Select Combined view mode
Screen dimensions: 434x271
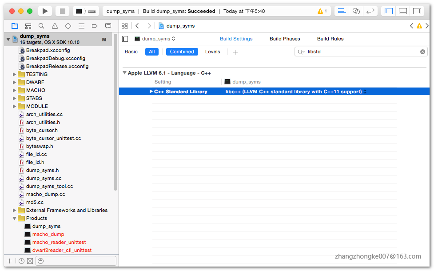pos(182,52)
